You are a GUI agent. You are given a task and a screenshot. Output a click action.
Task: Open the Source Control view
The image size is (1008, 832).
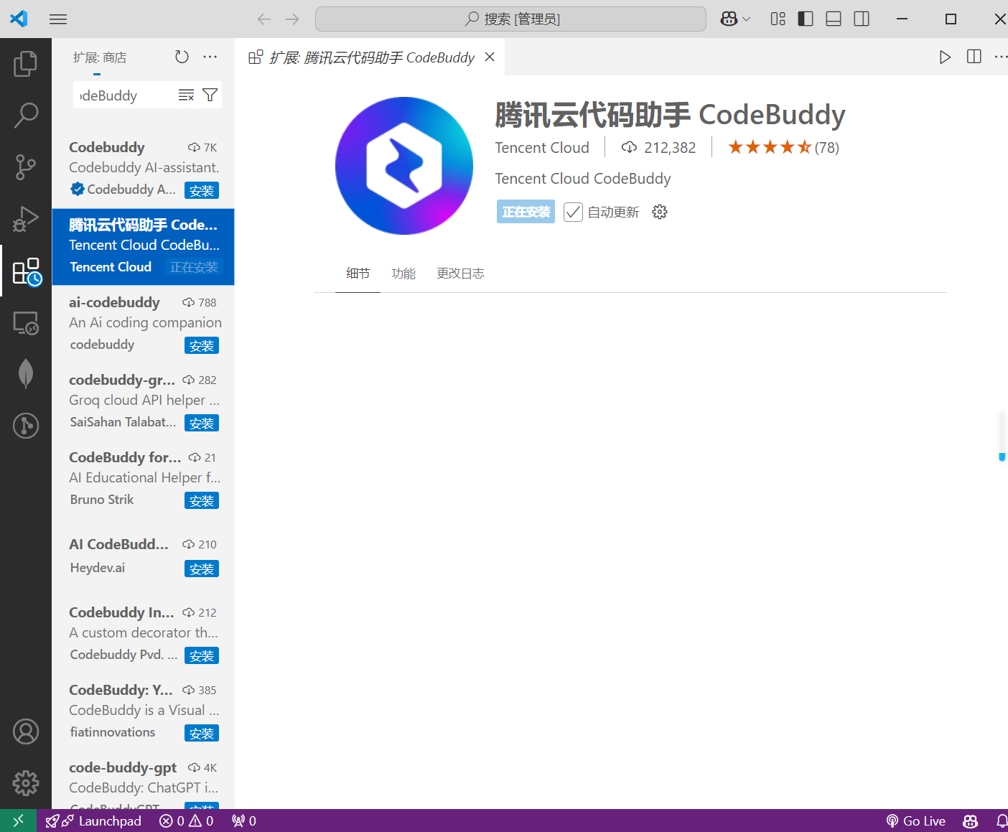coord(26,167)
